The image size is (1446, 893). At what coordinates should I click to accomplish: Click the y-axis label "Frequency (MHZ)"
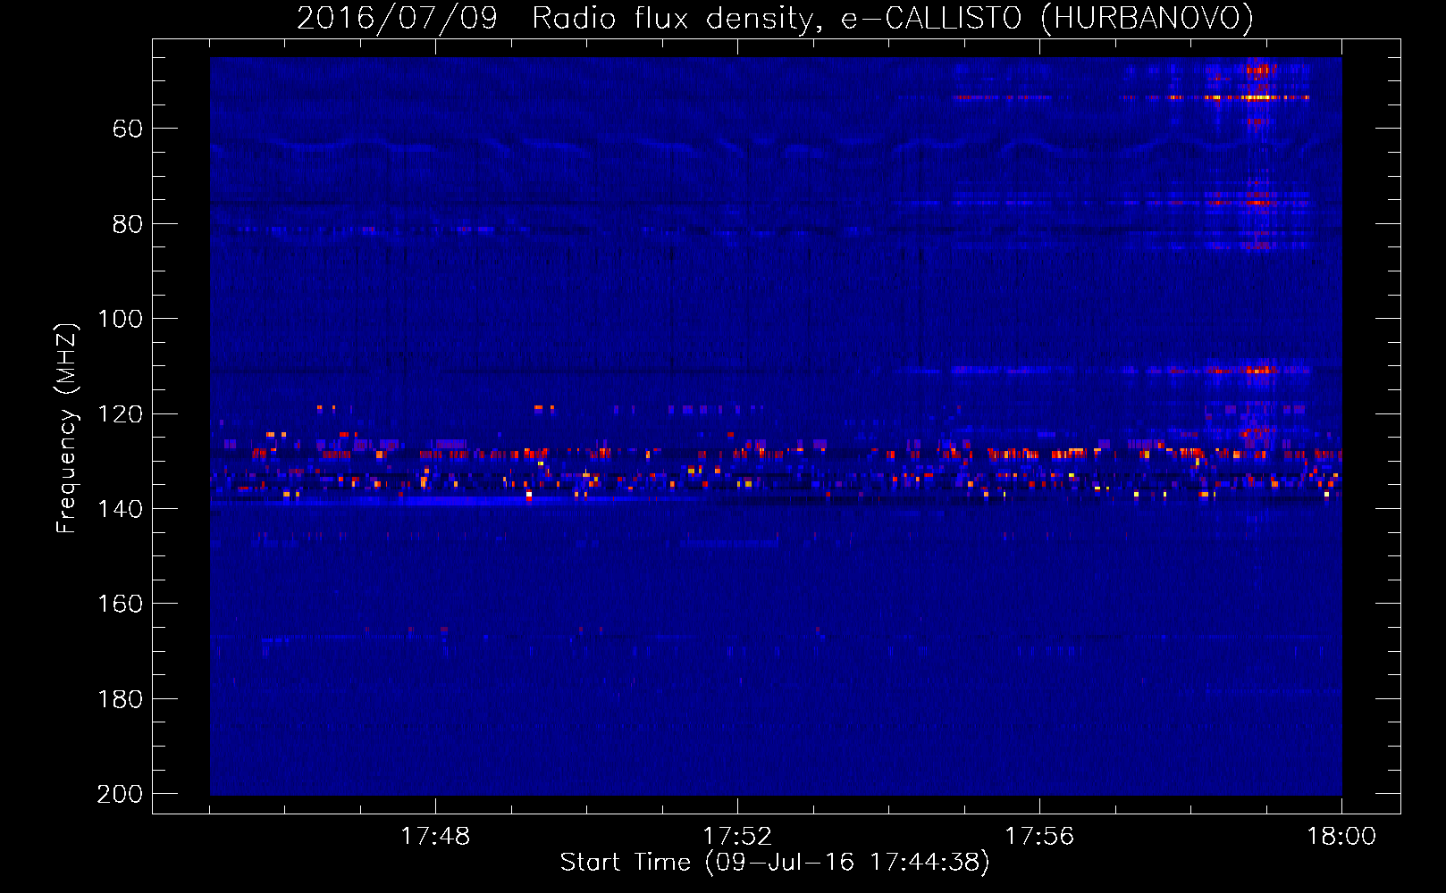pos(67,428)
